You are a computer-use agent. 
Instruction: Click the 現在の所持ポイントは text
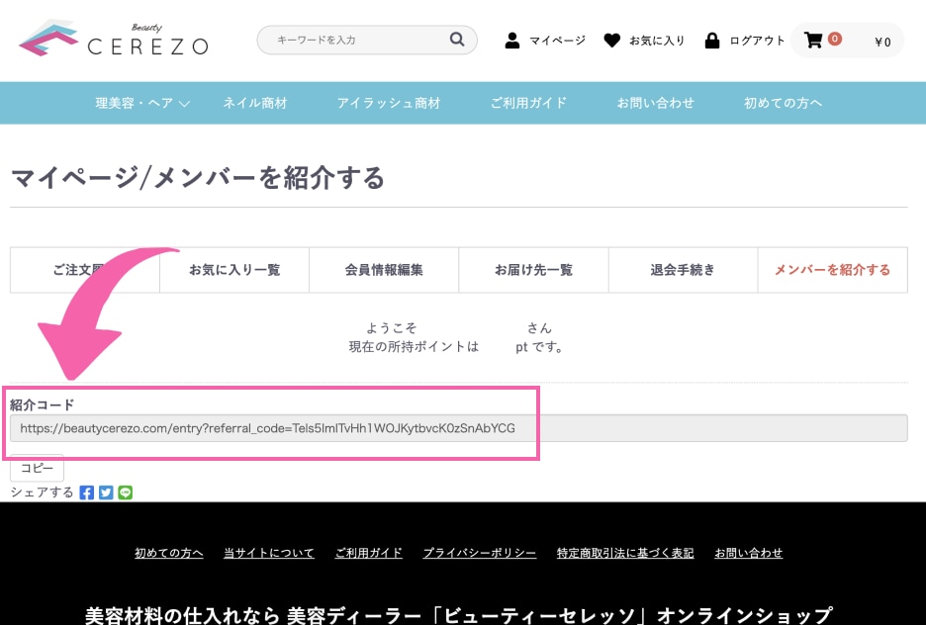pyautogui.click(x=414, y=346)
